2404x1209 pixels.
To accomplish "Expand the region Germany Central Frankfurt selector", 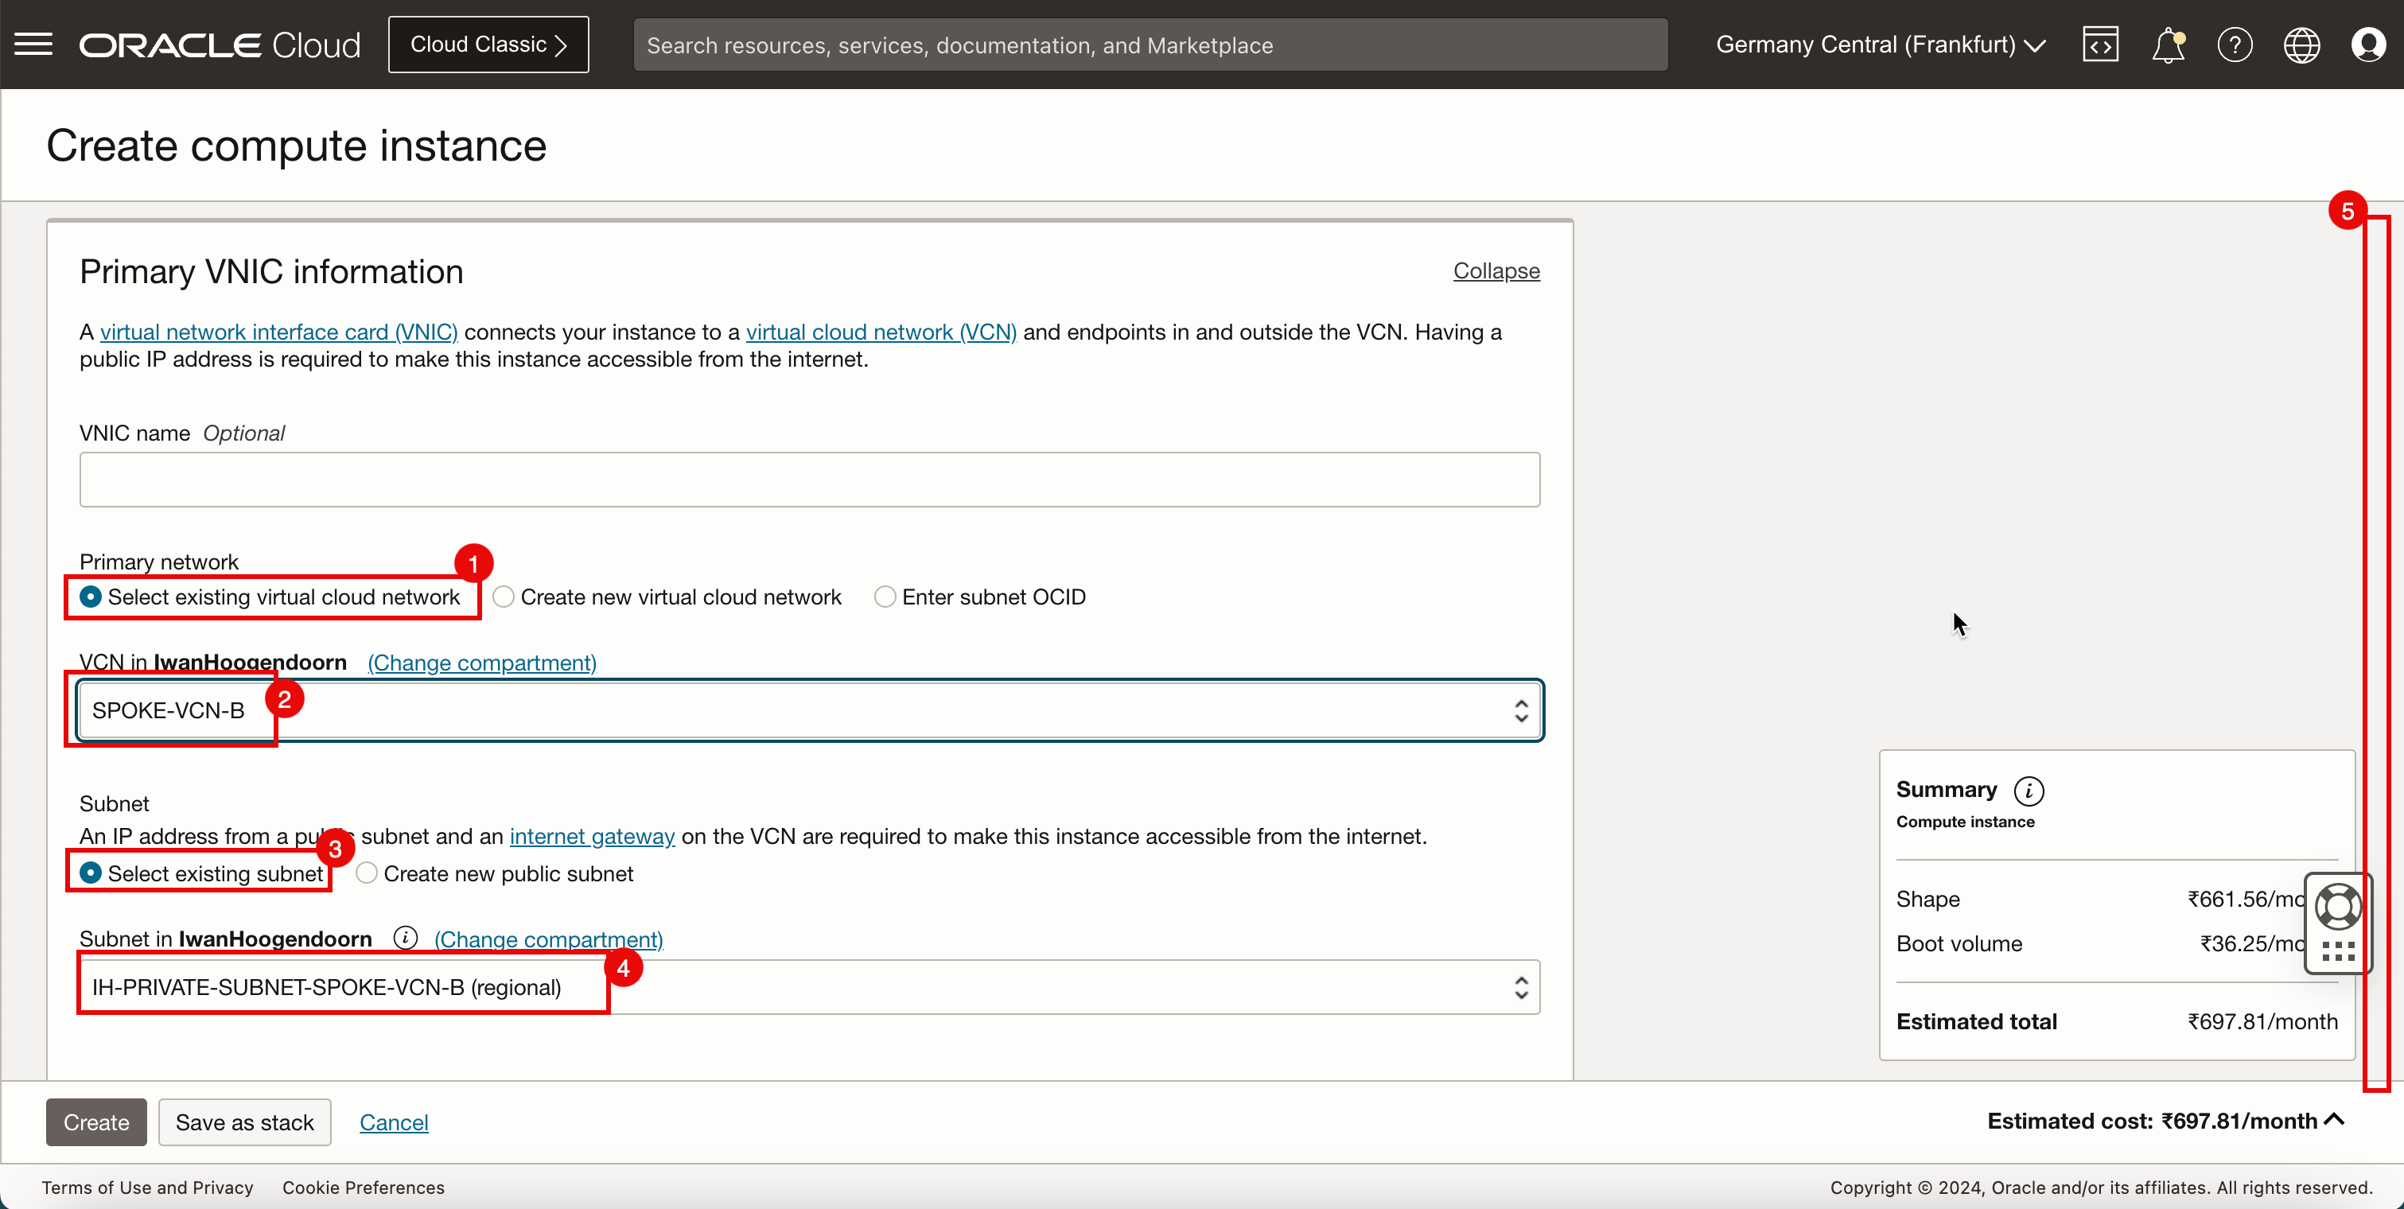I will tap(1883, 45).
